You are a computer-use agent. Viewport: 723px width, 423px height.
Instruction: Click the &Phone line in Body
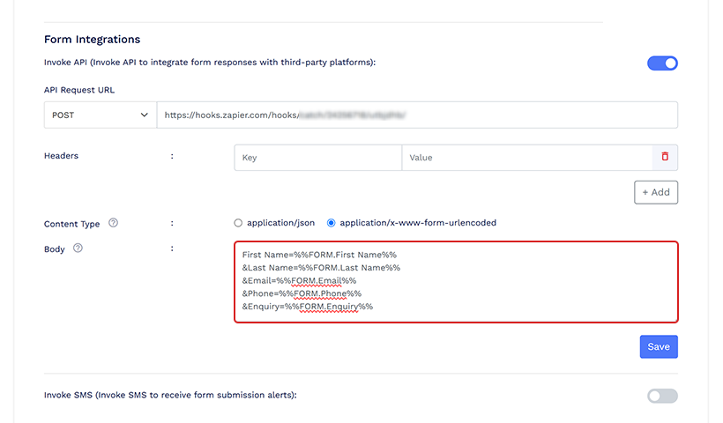point(302,293)
